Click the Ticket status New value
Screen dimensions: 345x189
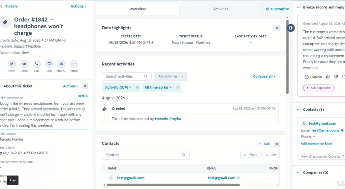[25, 53]
